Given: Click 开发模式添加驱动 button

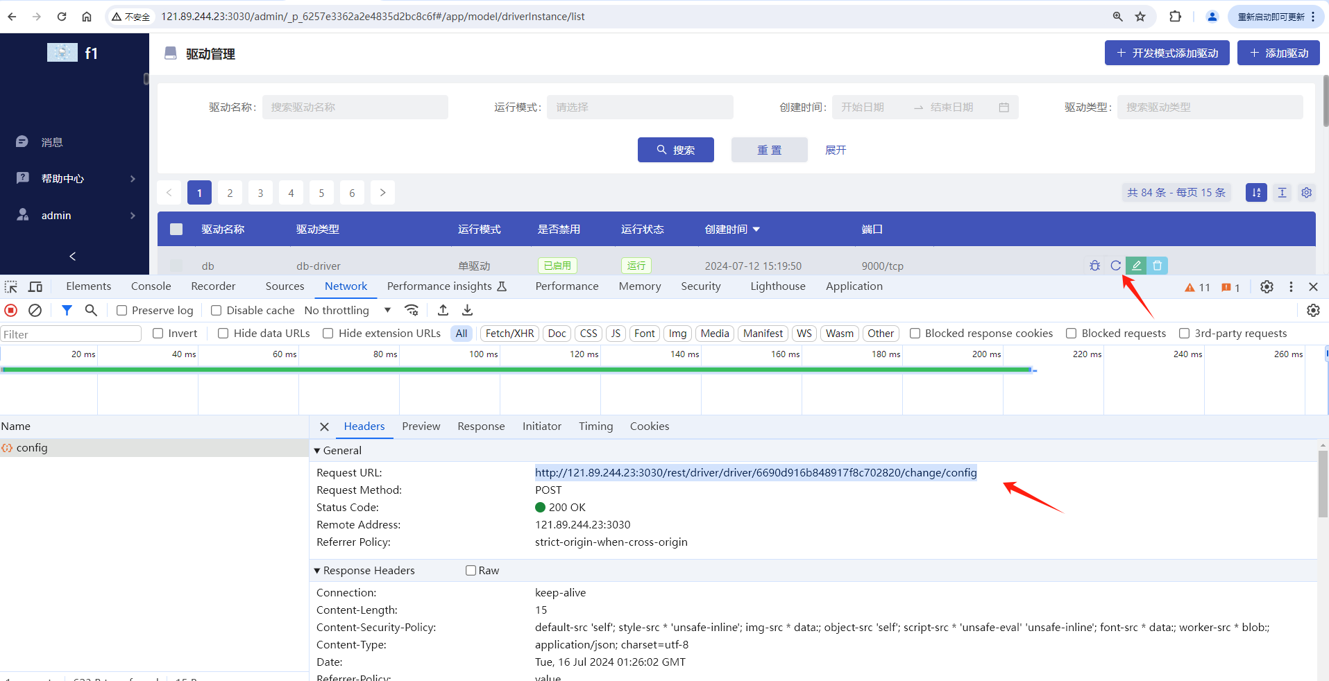Looking at the screenshot, I should 1167,53.
